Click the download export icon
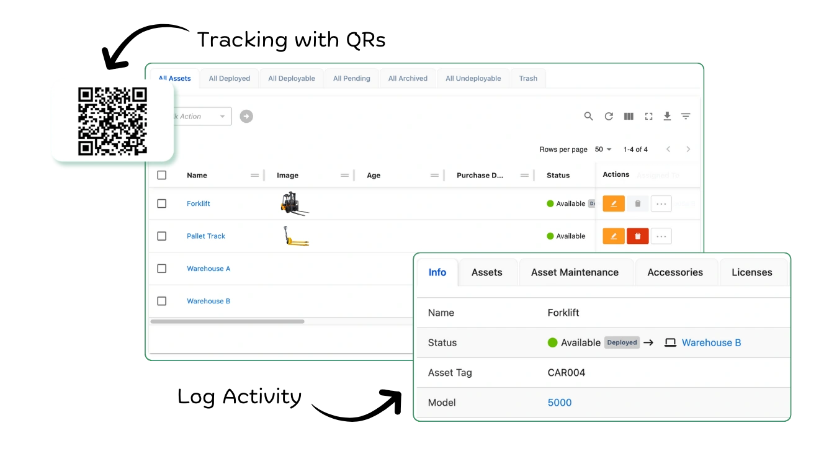This screenshot has height=451, width=824. 667,117
